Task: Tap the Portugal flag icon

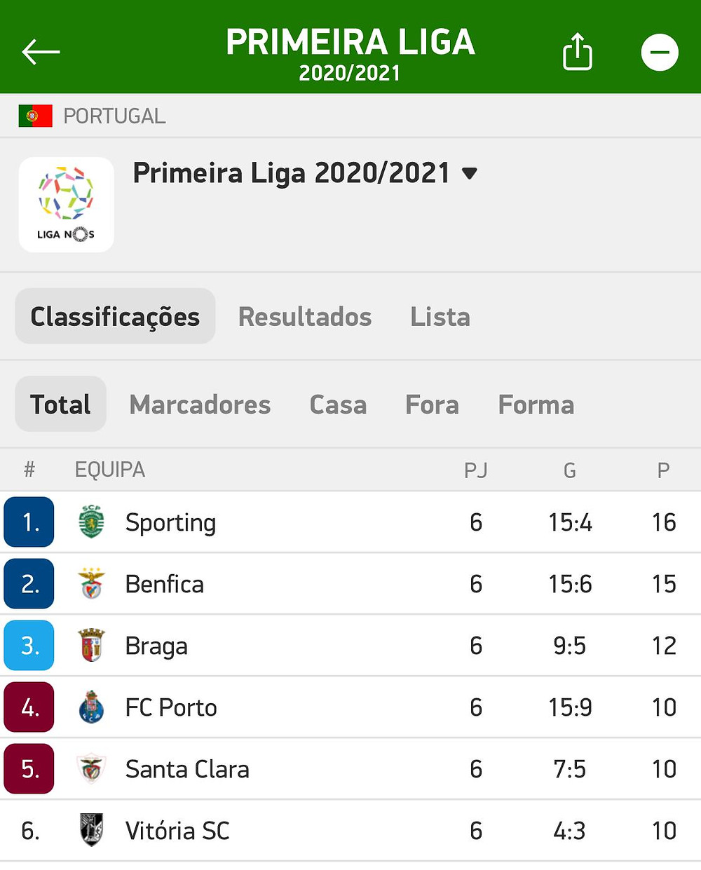Action: coord(36,116)
